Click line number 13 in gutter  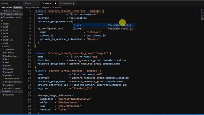[x=29, y=53]
